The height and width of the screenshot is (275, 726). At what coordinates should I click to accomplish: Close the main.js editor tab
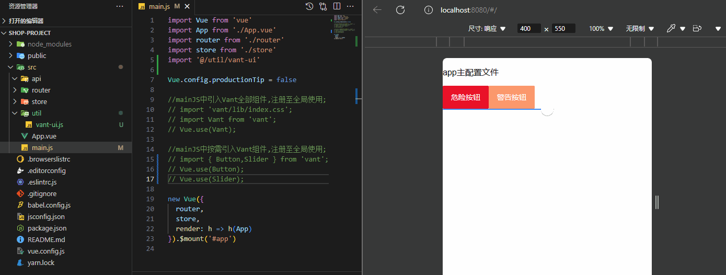pyautogui.click(x=188, y=6)
